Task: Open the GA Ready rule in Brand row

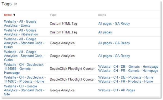Action: [x=114, y=43]
